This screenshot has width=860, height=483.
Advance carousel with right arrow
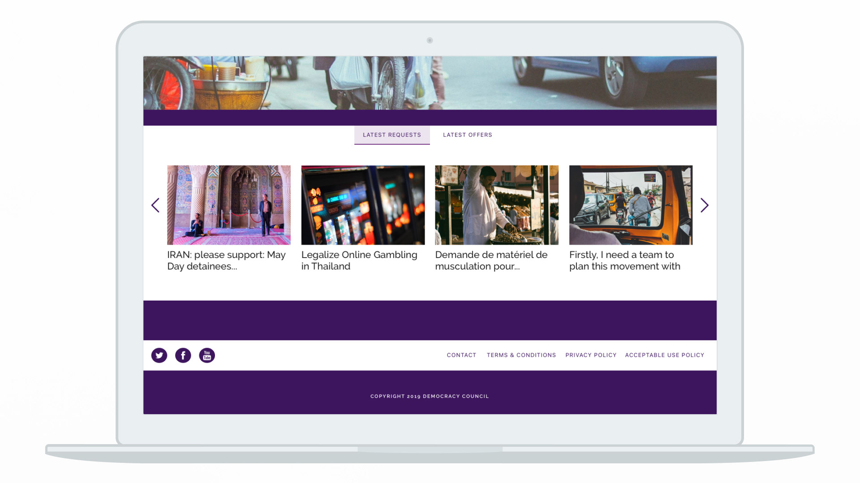(704, 205)
